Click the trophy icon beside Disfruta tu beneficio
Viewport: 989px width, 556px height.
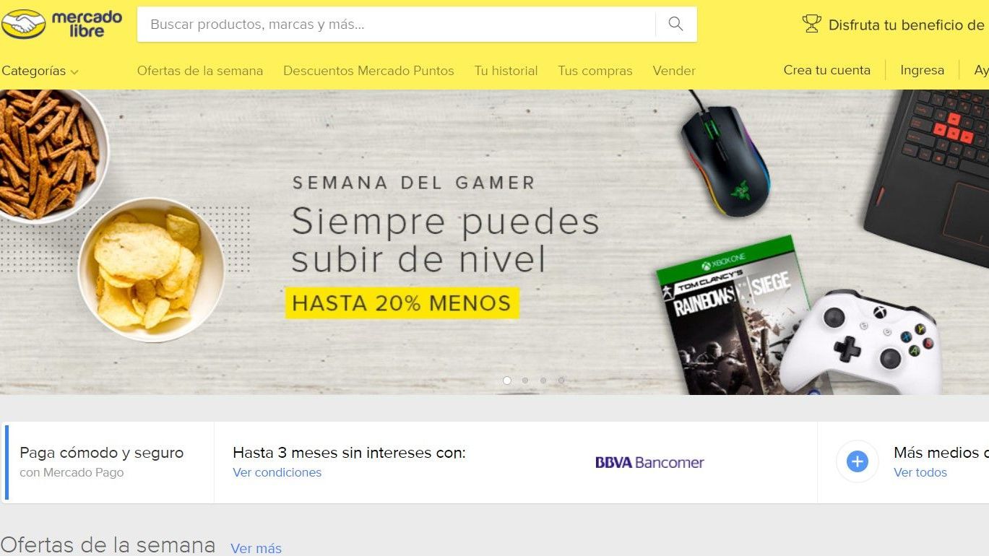tap(812, 24)
